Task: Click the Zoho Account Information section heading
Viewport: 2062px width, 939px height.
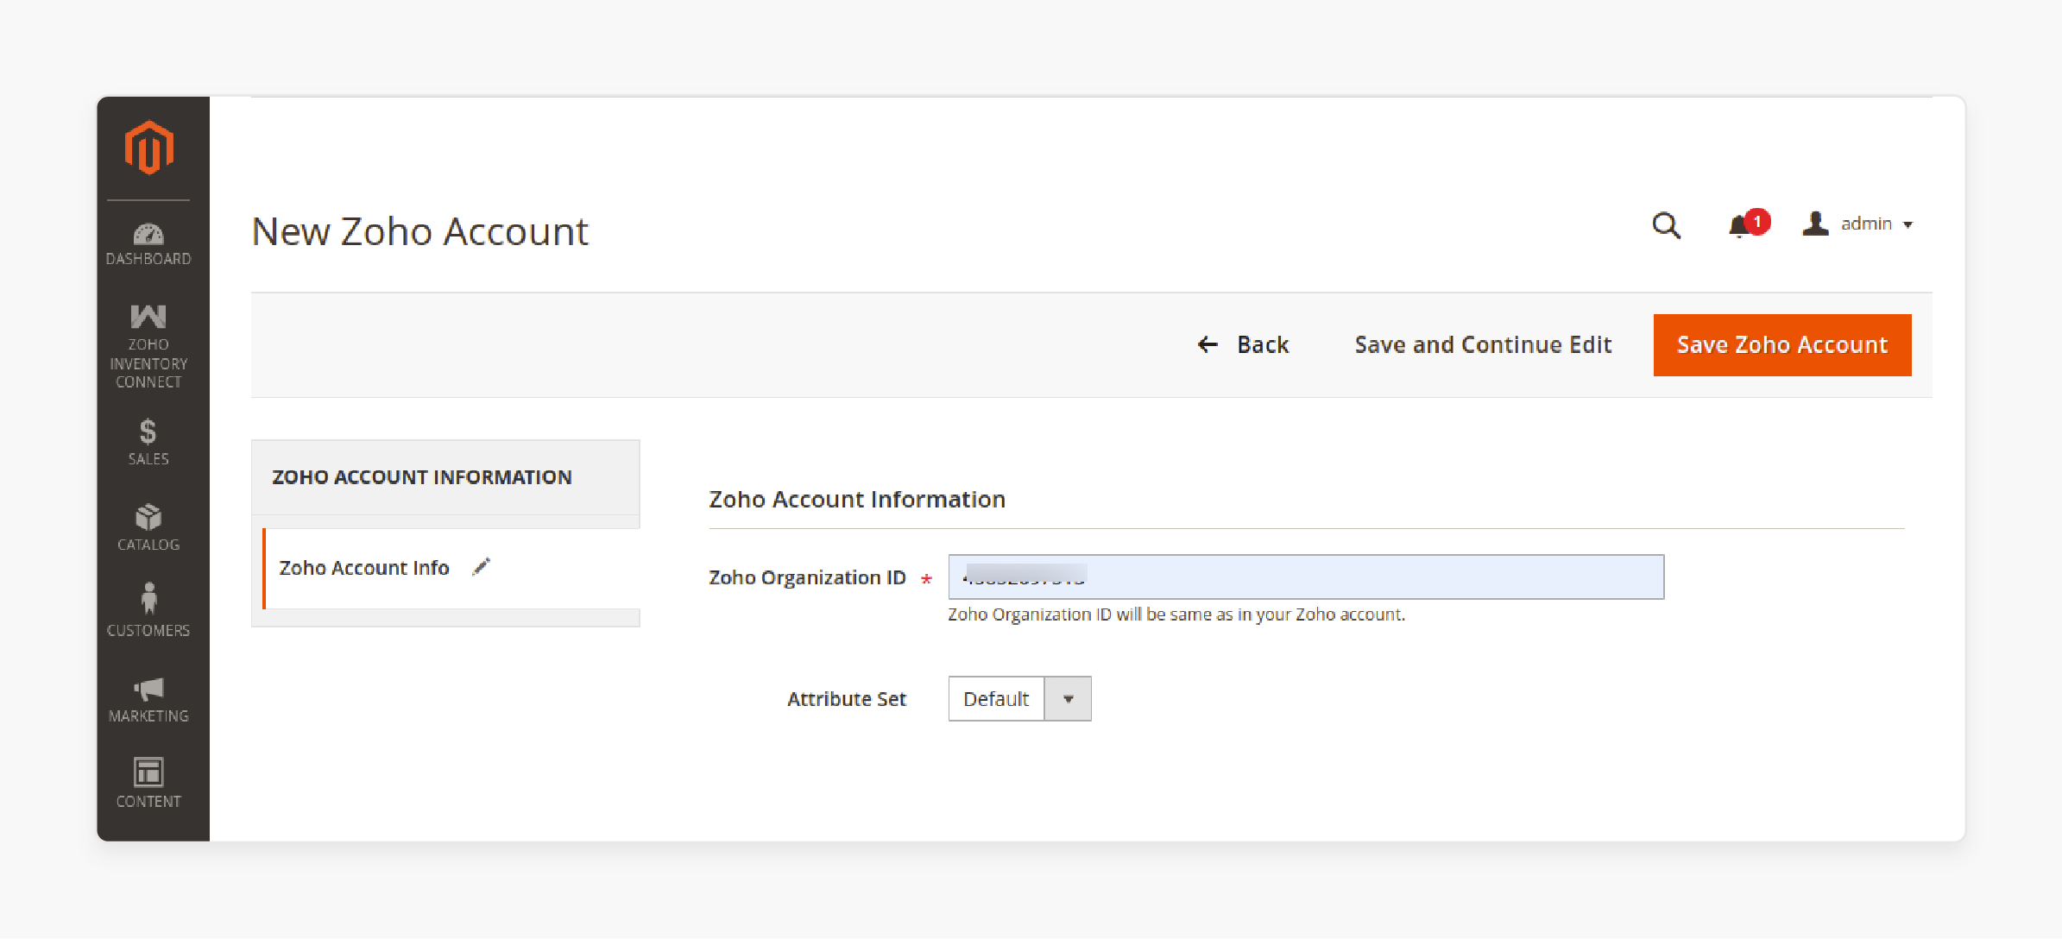Action: (857, 499)
